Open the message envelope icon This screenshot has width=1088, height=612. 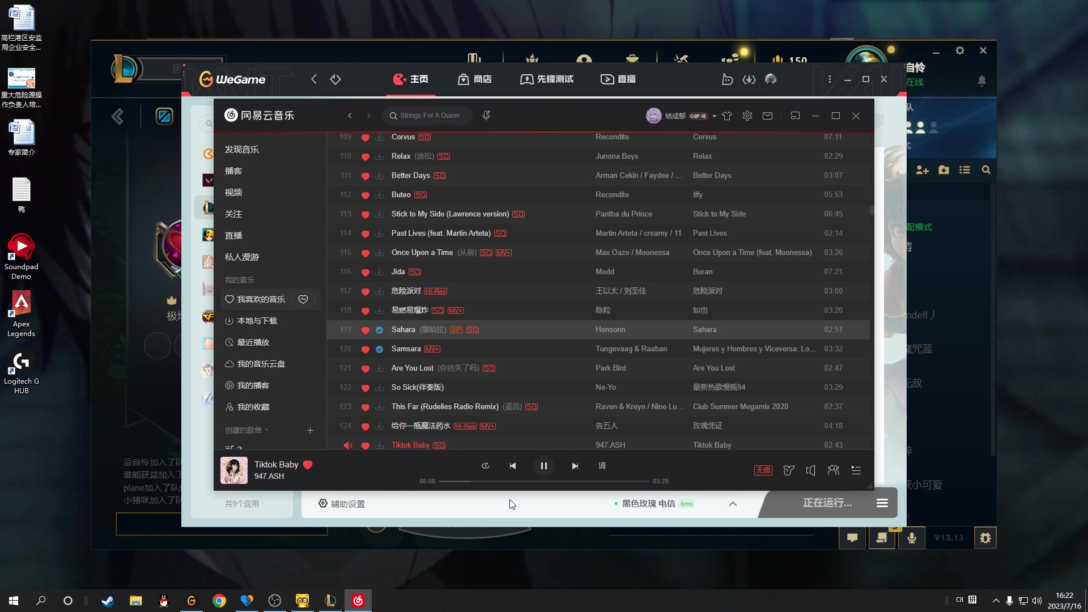click(x=768, y=116)
